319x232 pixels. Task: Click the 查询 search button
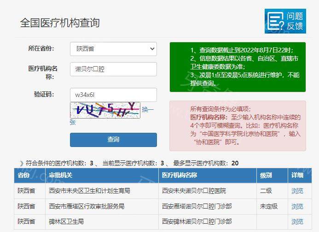click(113, 140)
